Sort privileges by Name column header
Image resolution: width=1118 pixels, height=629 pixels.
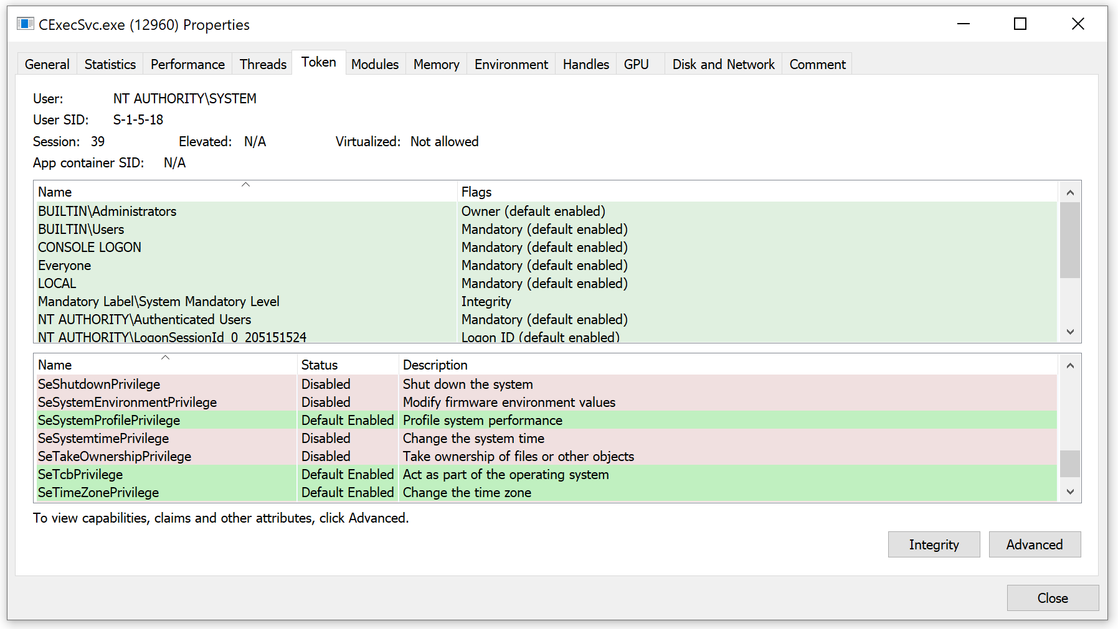(x=165, y=365)
